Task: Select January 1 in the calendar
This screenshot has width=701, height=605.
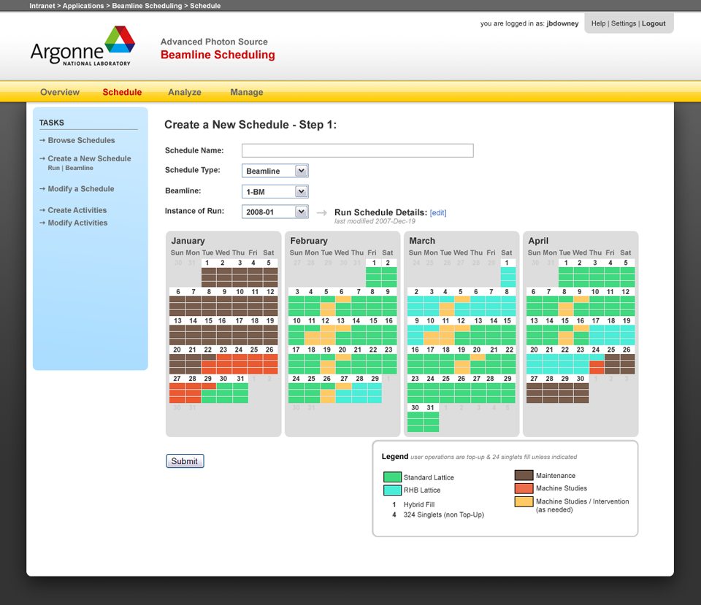Action: pyautogui.click(x=208, y=263)
